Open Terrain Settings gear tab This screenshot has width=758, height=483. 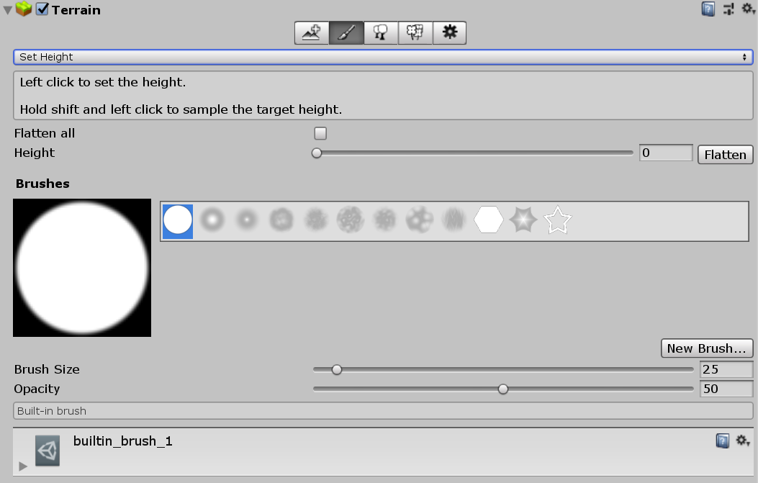tap(450, 33)
